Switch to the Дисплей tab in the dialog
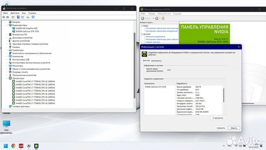Screen dimensions: 266x150 [x=146, y=60]
